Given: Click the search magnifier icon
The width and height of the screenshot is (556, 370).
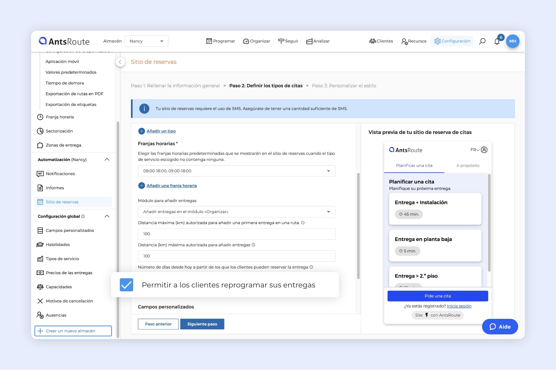Looking at the screenshot, I should tap(482, 41).
